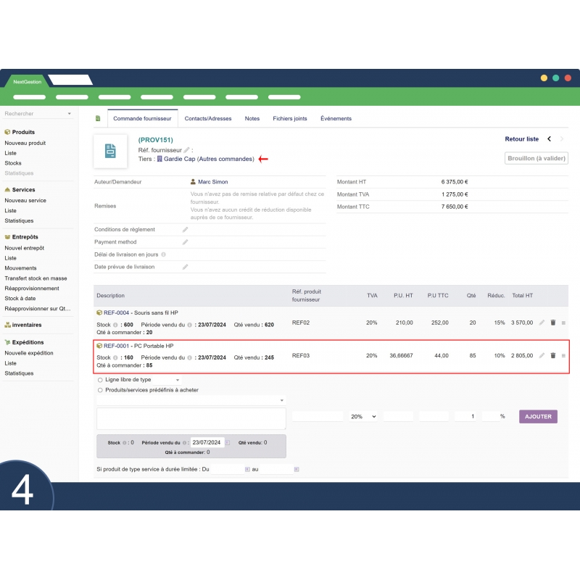
Task: Click Retour liste link
Action: pos(521,139)
